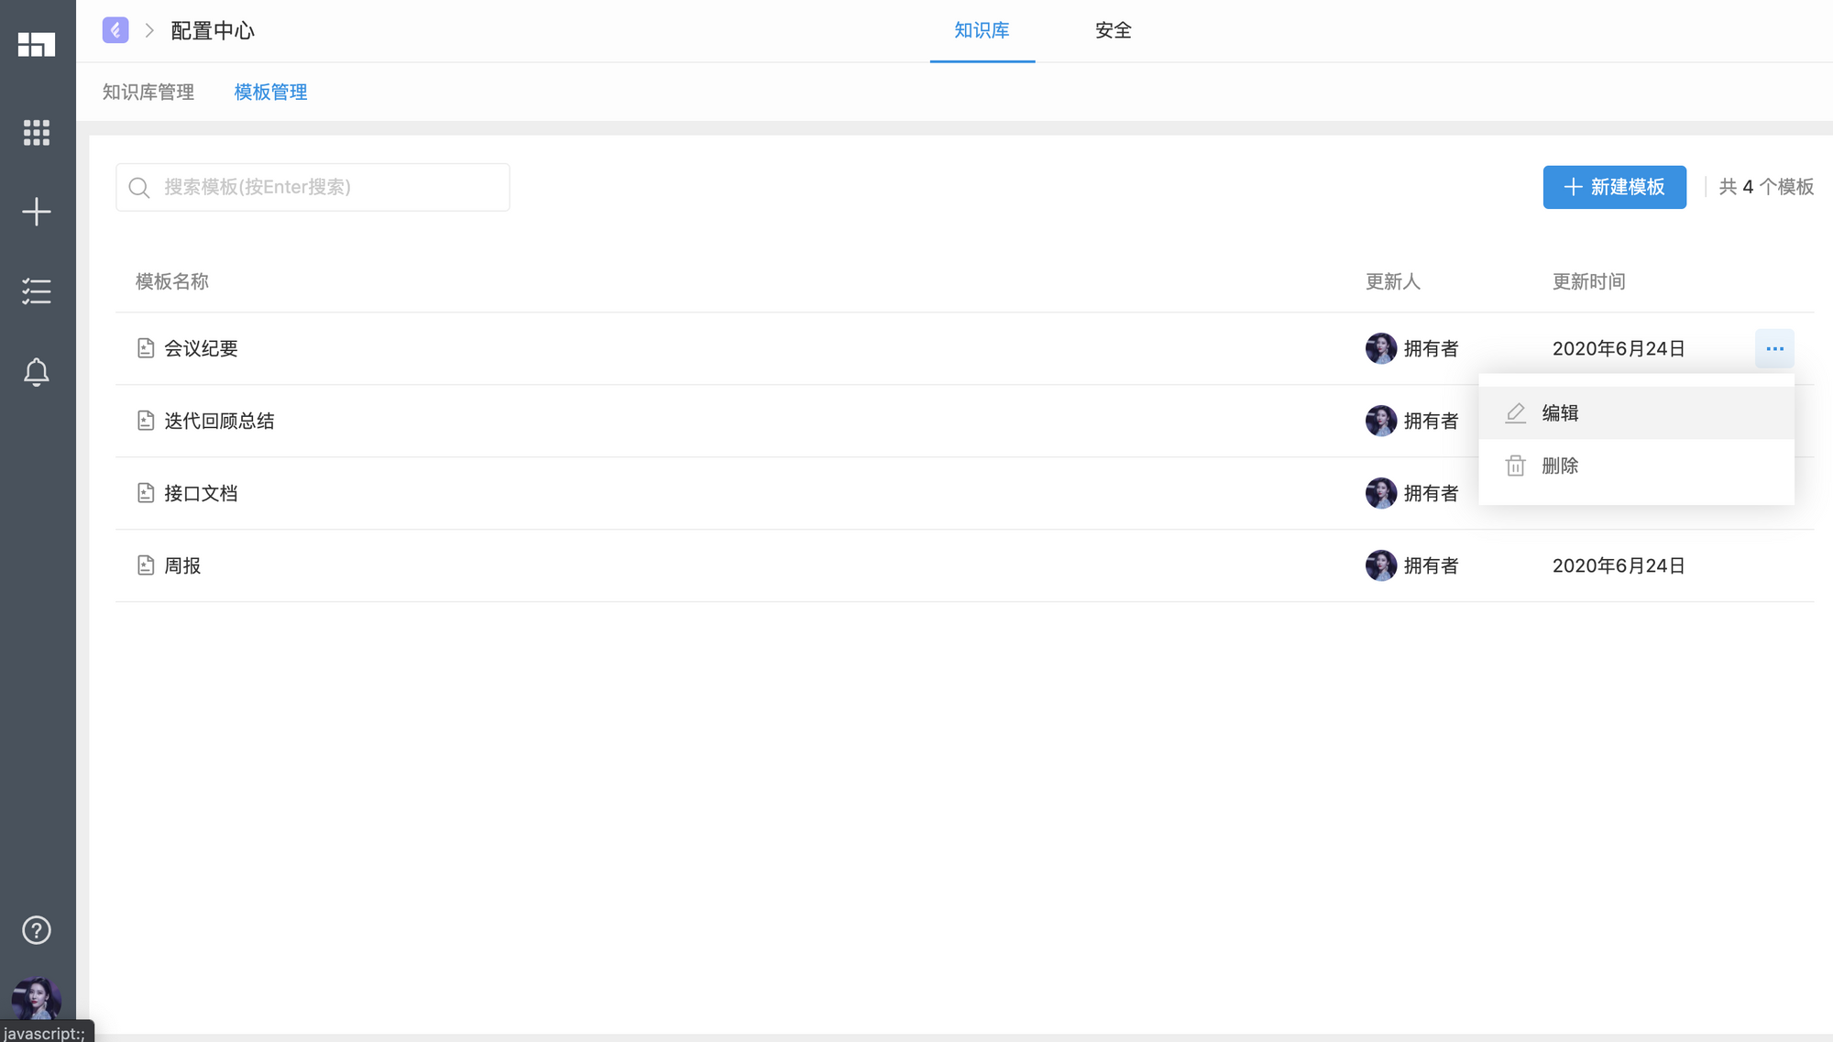Click the search templates input field
The width and height of the screenshot is (1833, 1042).
point(313,187)
